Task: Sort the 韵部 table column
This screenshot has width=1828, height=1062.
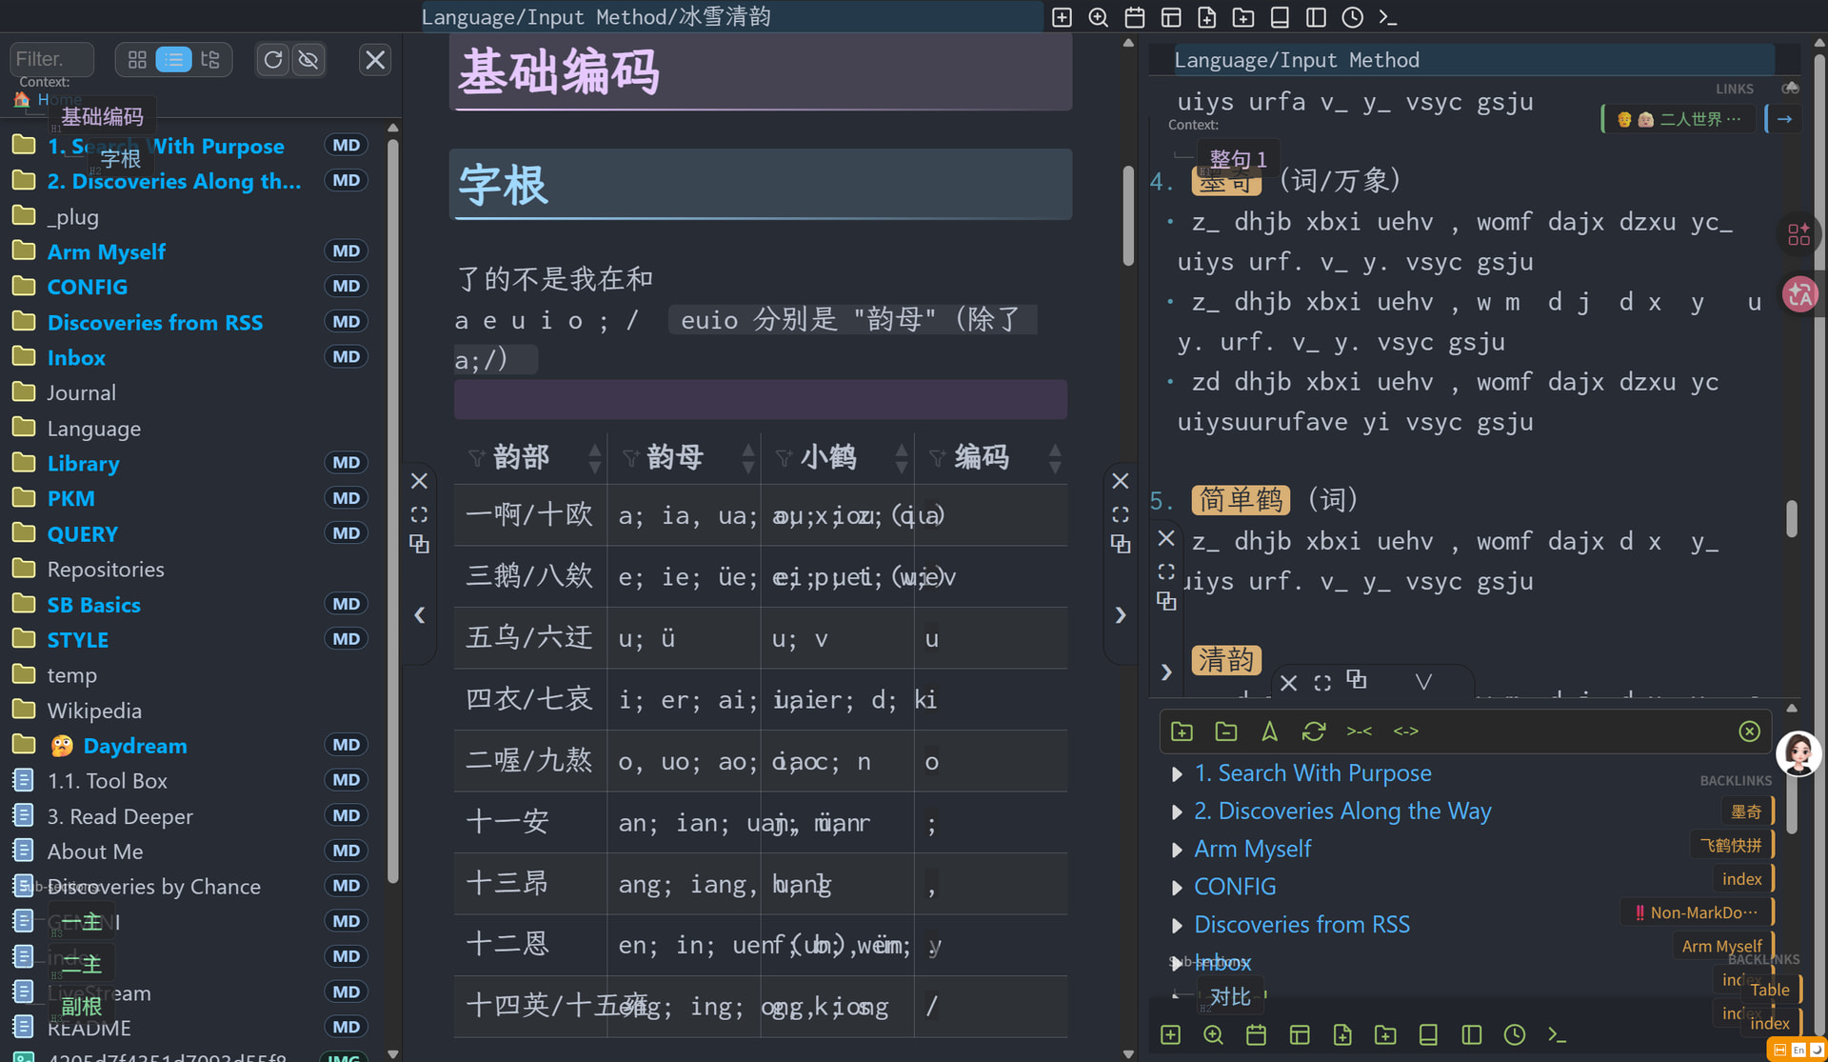Action: [595, 458]
